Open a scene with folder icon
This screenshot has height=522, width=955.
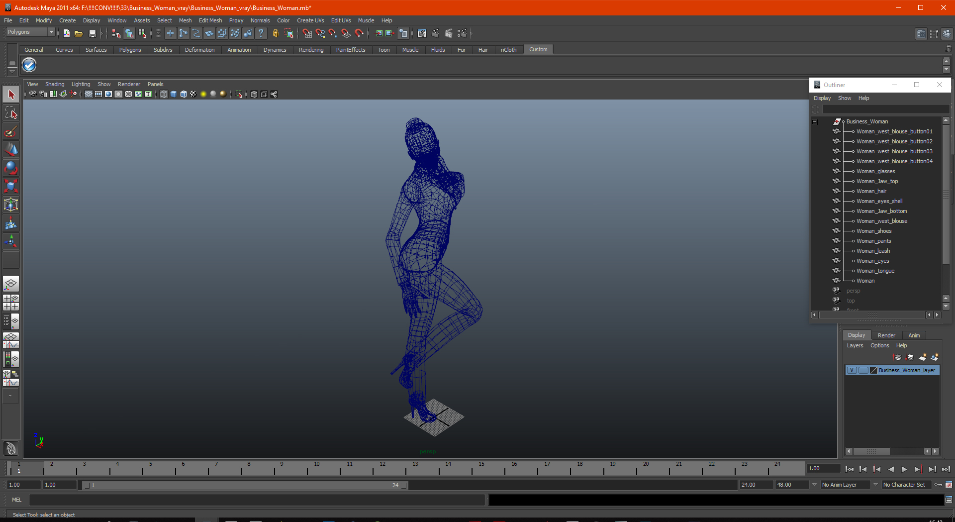coord(79,33)
